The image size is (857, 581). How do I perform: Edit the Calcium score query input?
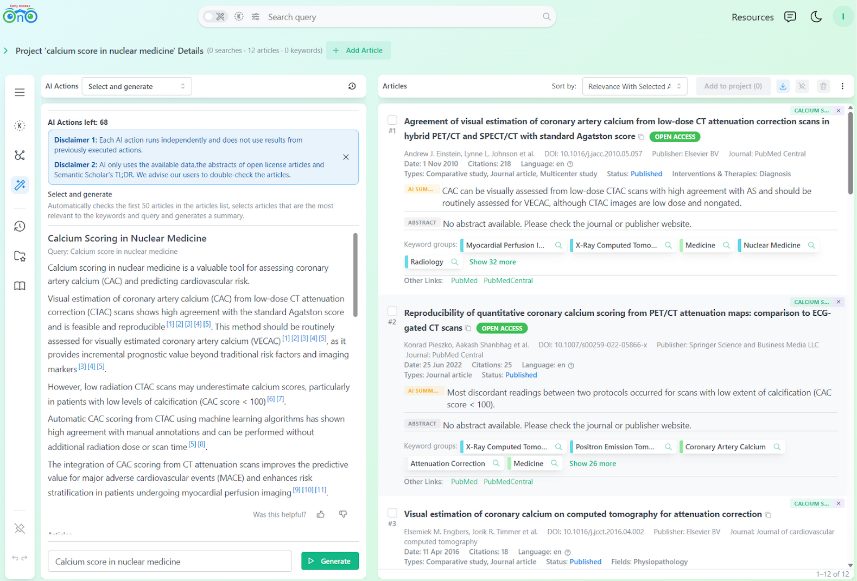coord(170,561)
